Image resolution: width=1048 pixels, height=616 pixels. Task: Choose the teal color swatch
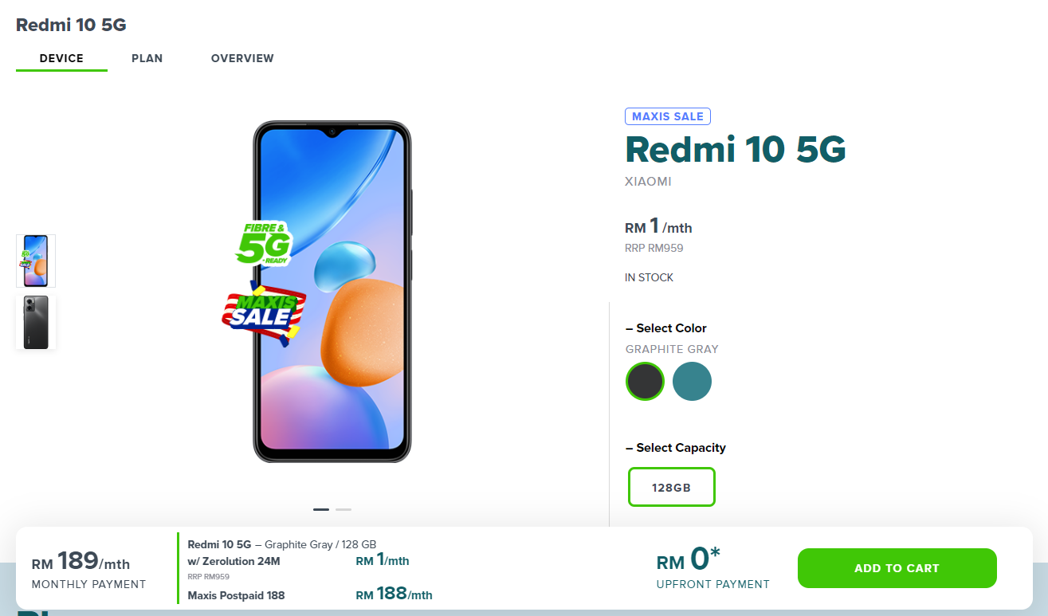click(692, 381)
